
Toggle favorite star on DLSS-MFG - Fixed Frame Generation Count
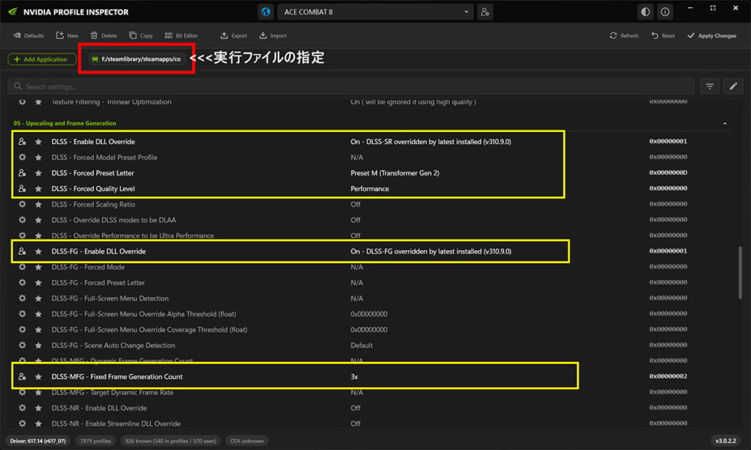tap(38, 377)
